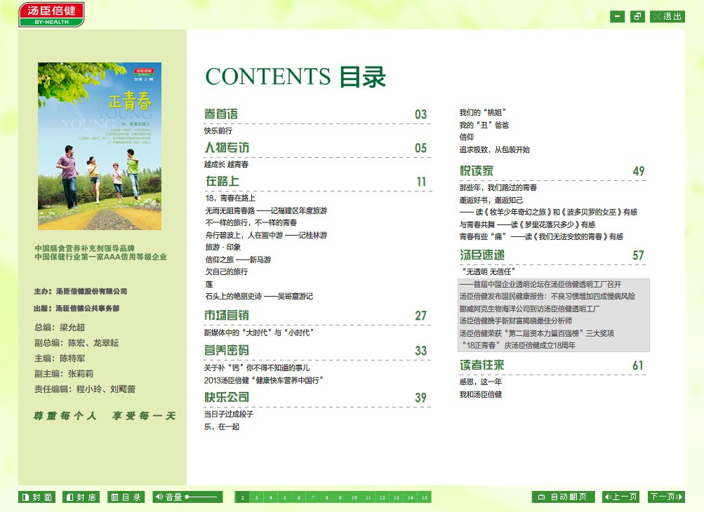
Task: Select the 旅游 · 印象 entry
Action: point(223,248)
